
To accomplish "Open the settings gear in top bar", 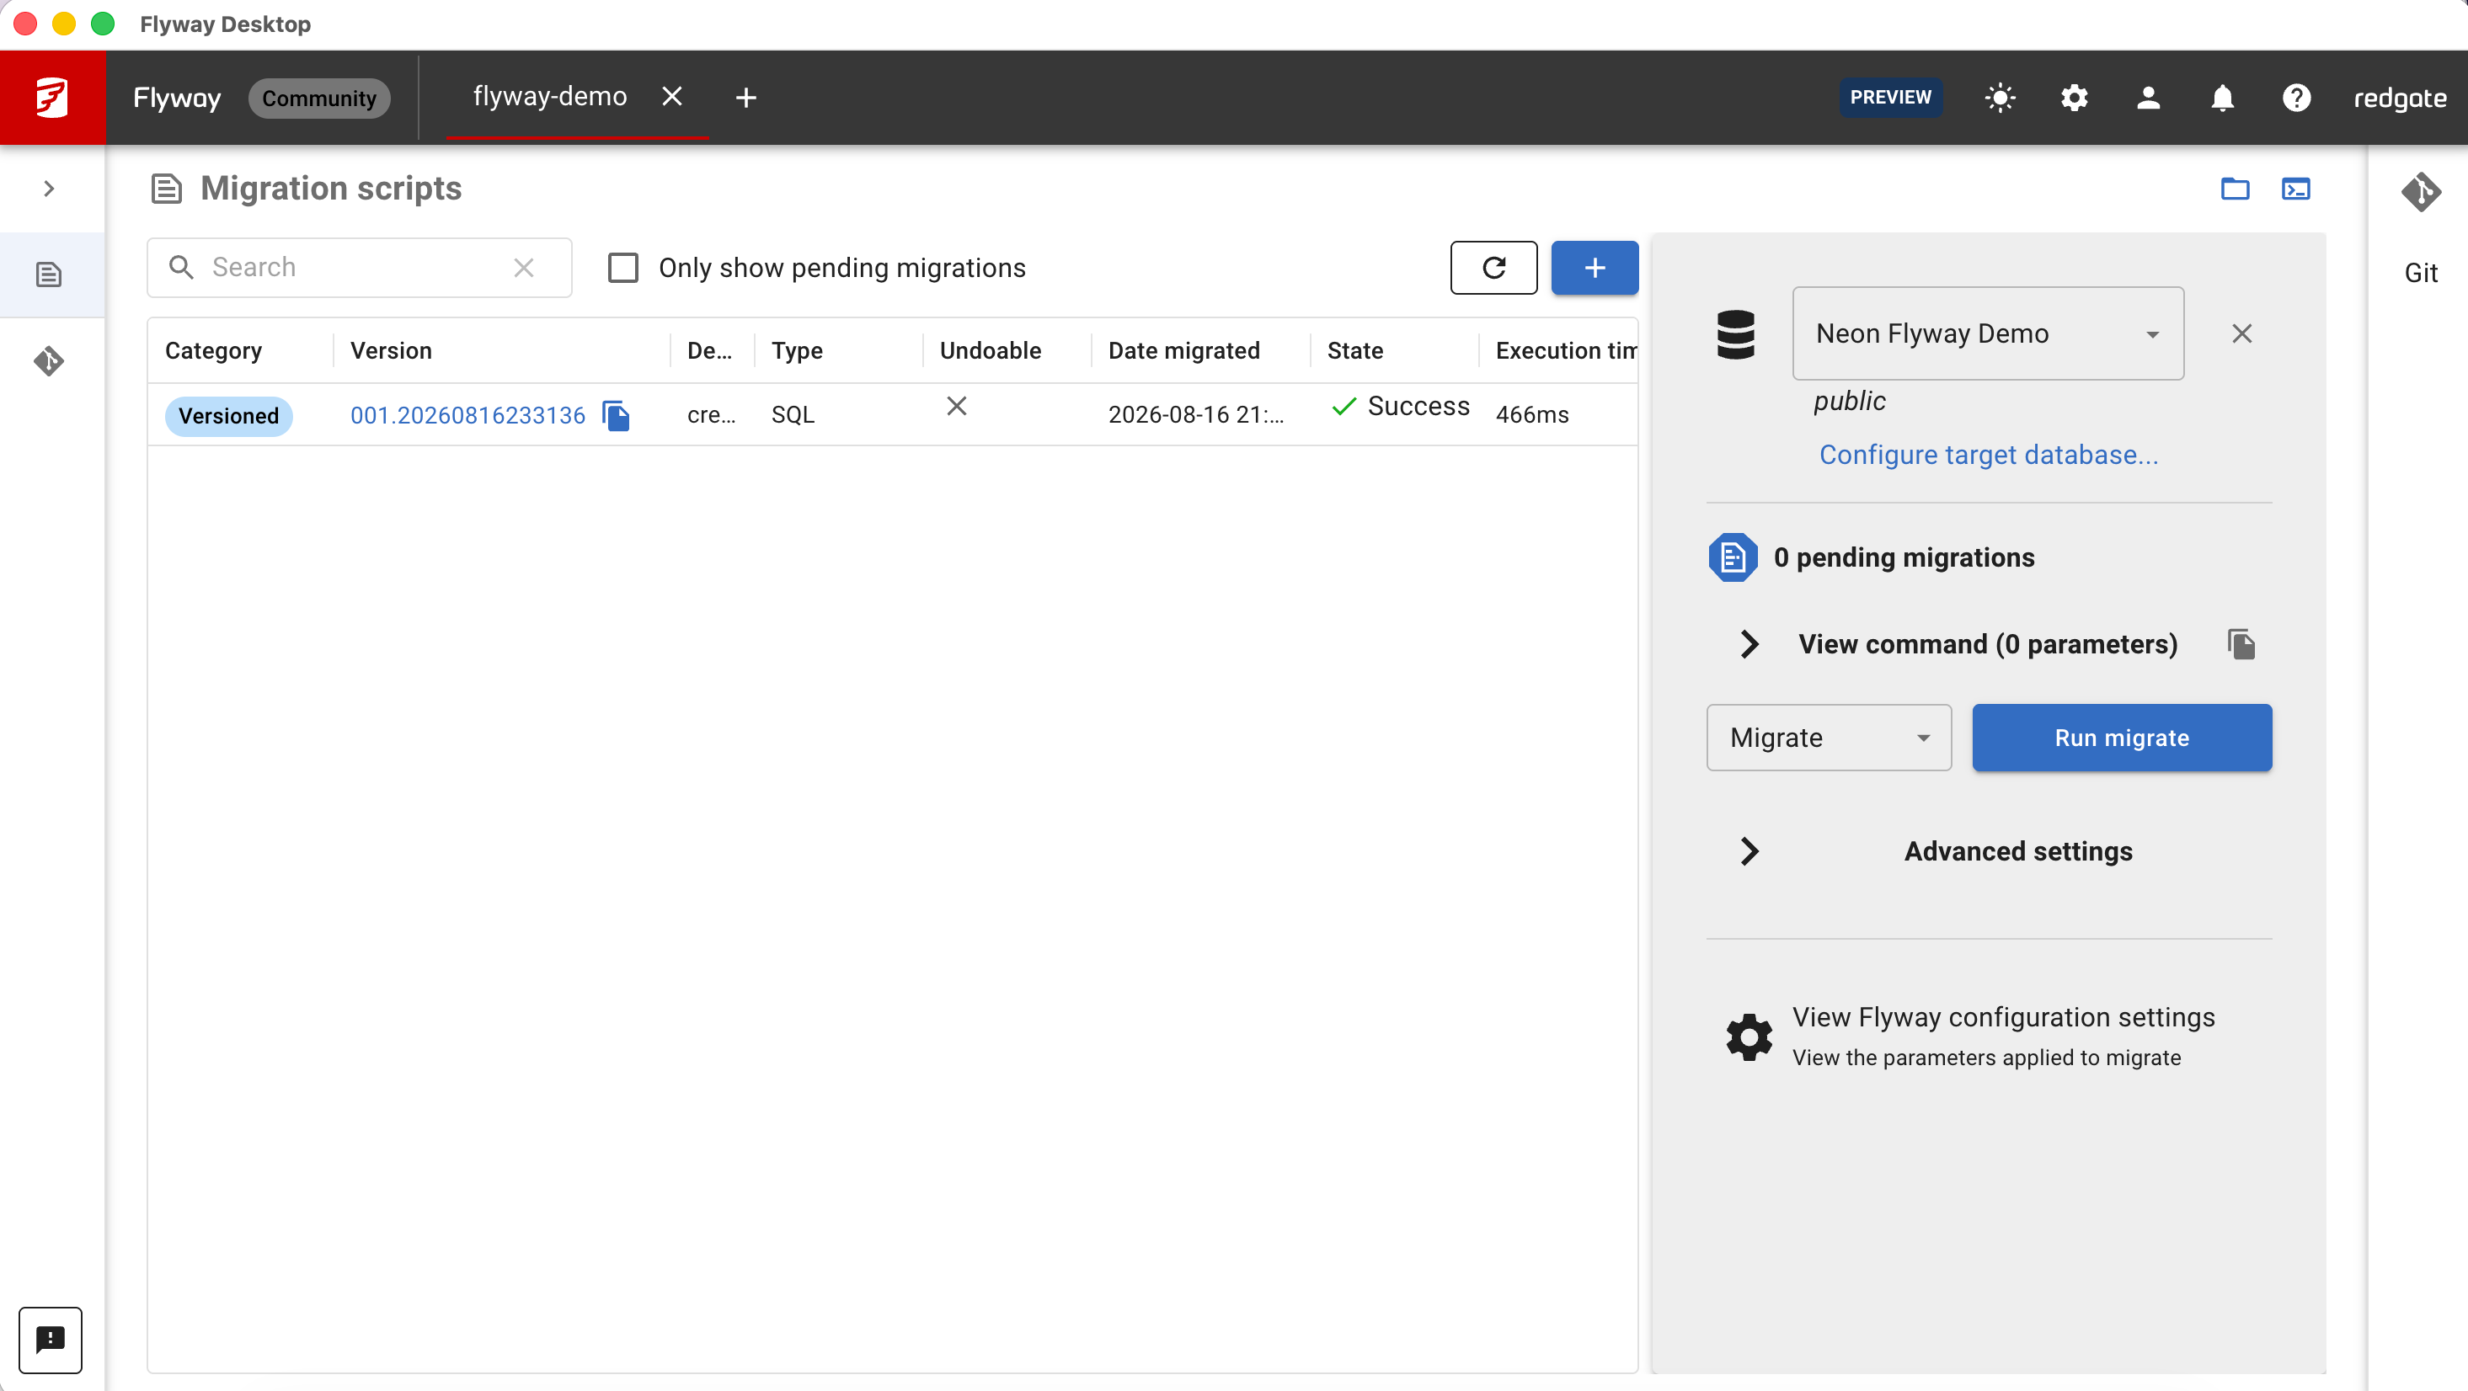I will (x=2075, y=98).
